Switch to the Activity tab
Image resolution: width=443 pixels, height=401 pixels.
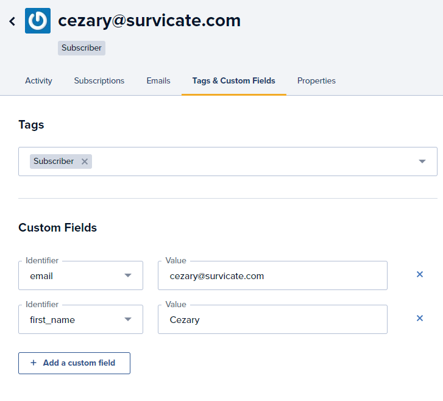39,81
